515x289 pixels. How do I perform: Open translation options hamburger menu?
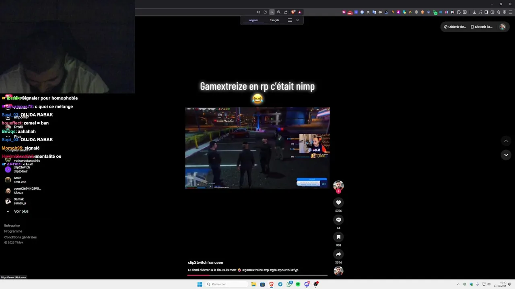tap(290, 20)
